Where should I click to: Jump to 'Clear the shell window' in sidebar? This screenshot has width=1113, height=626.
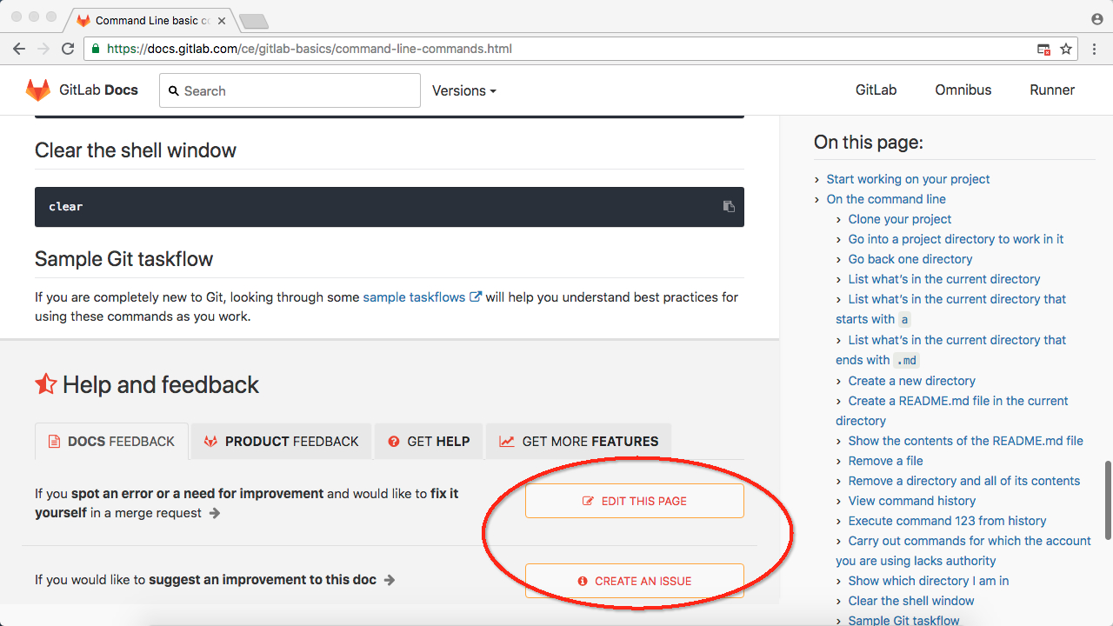[x=911, y=601]
